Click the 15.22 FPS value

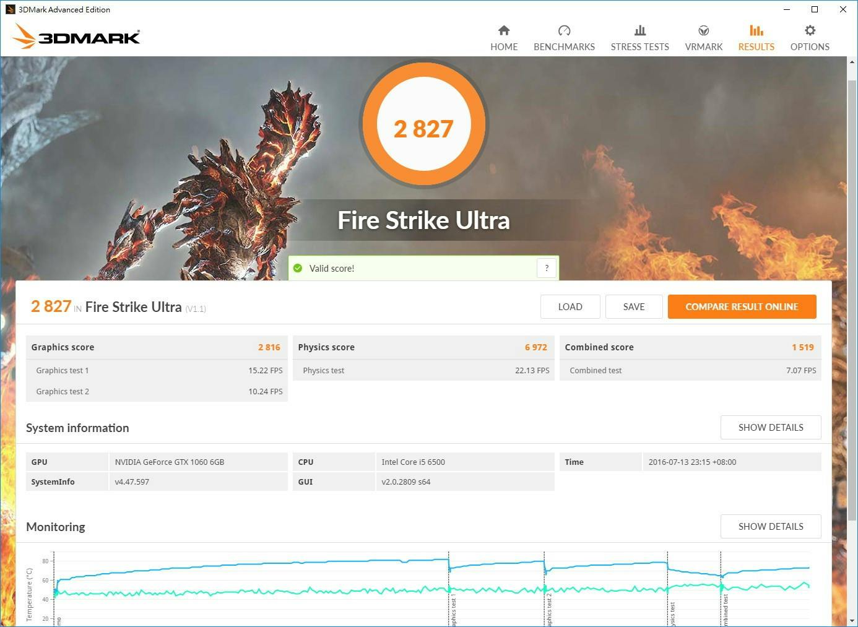pyautogui.click(x=266, y=370)
